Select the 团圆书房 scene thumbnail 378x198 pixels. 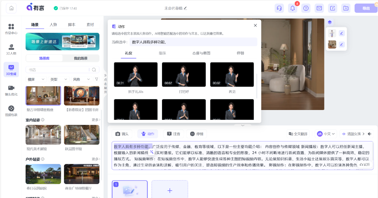(x=82, y=96)
